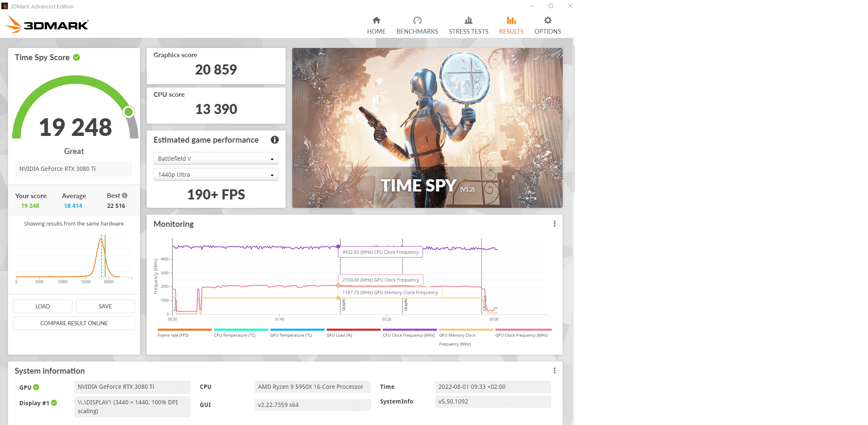Click the 2100.00 MHz GPU Clock tooltip

381,280
